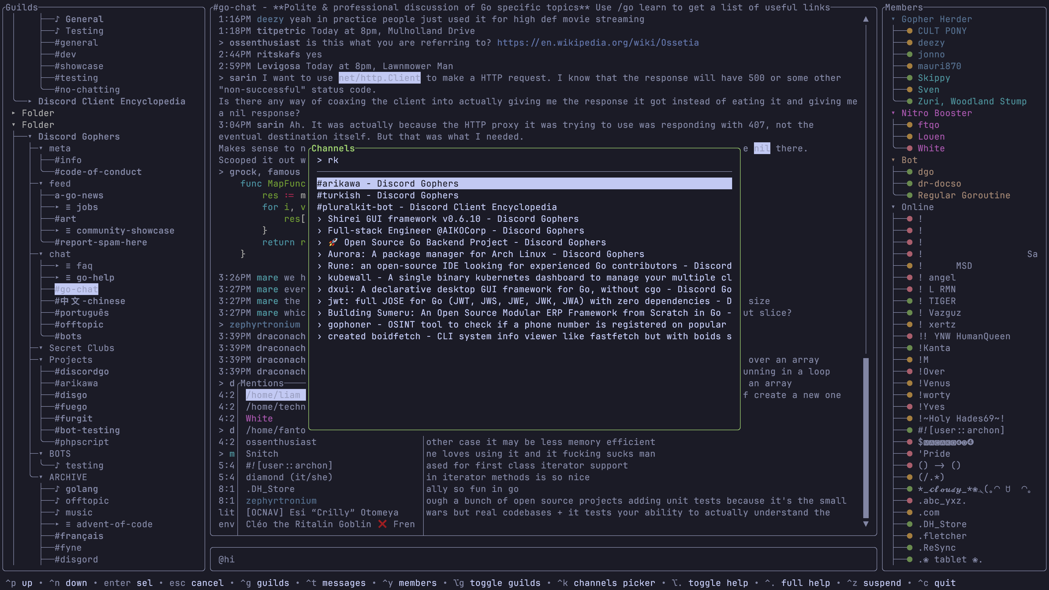Viewport: 1049px width, 590px height.
Task: Pick zephyrtronium from the Mentions list
Action: point(281,501)
